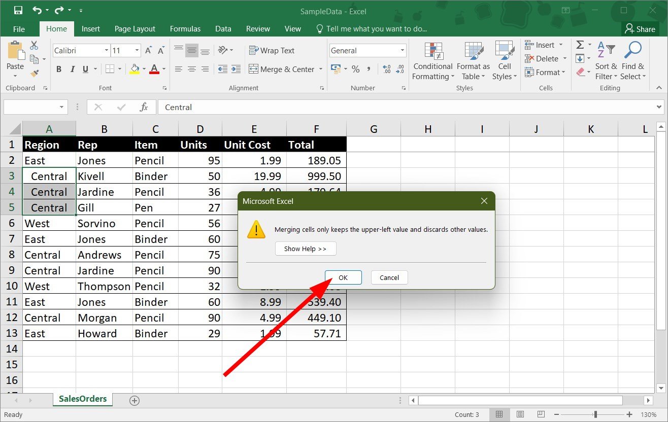Click the Decrease Indent icon
This screenshot has height=422, width=668.
pos(222,69)
